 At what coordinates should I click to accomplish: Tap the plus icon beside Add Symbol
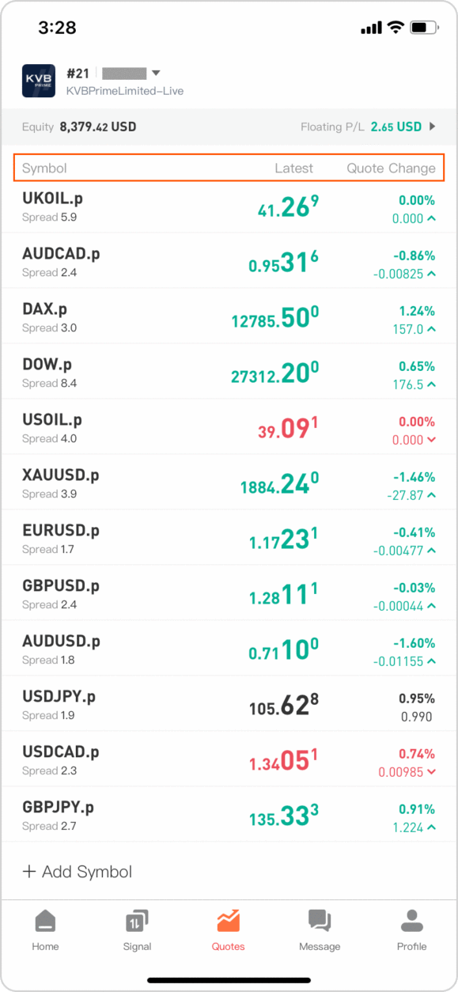[x=29, y=872]
